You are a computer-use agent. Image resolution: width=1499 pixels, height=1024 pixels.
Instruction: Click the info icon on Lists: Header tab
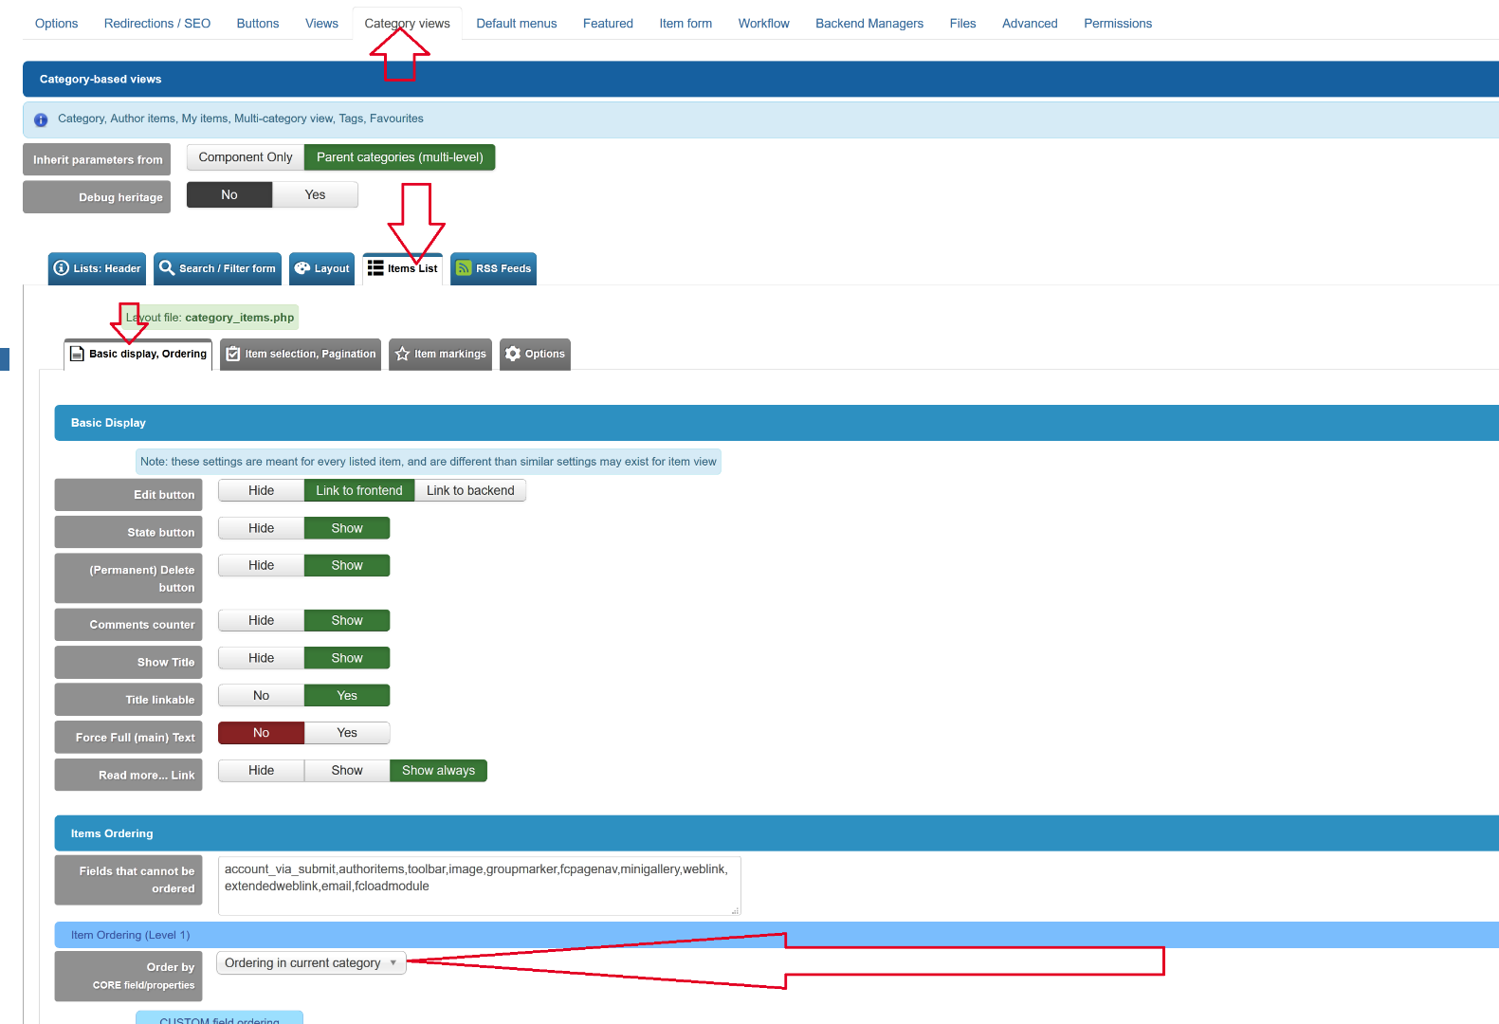[62, 268]
